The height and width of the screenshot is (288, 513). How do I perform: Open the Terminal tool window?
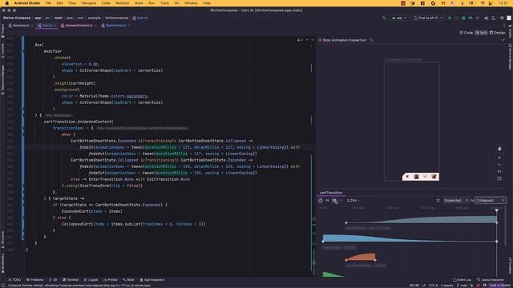(x=71, y=280)
